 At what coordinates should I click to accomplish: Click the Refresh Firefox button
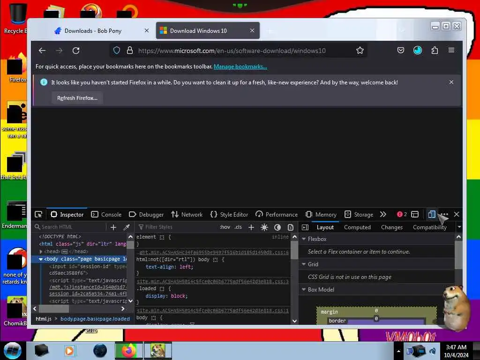coord(77,98)
